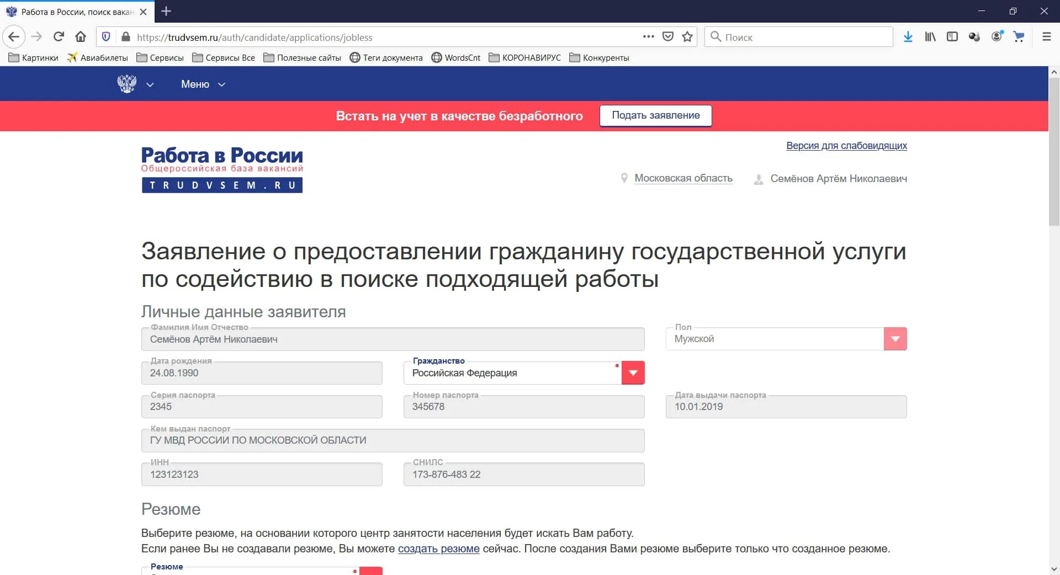Click the shopping cart extension icon
This screenshot has width=1060, height=575.
click(x=1019, y=37)
